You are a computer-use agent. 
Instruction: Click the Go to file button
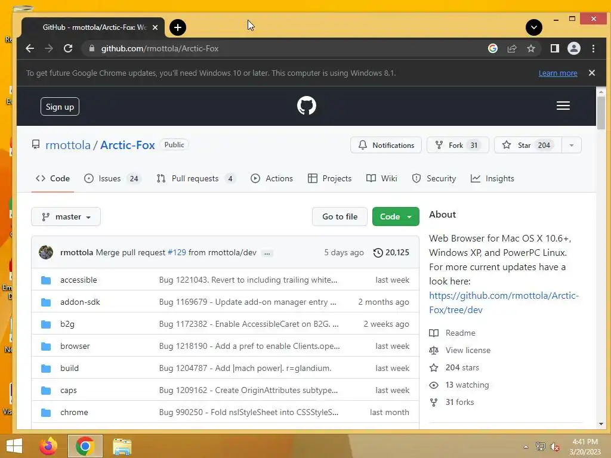tap(340, 216)
